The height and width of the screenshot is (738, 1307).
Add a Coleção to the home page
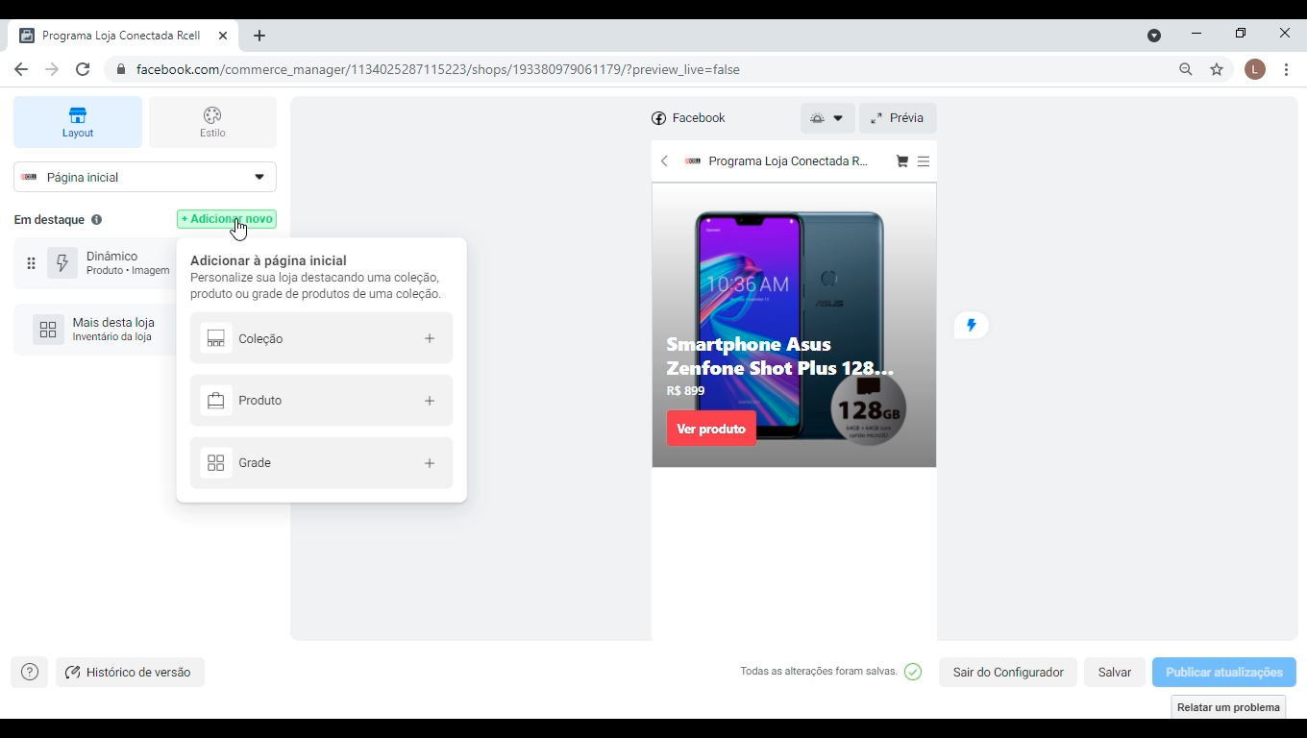pos(321,338)
